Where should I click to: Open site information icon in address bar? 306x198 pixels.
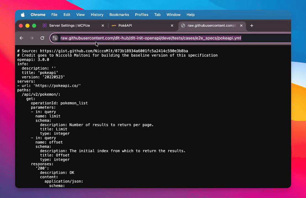(x=55, y=38)
